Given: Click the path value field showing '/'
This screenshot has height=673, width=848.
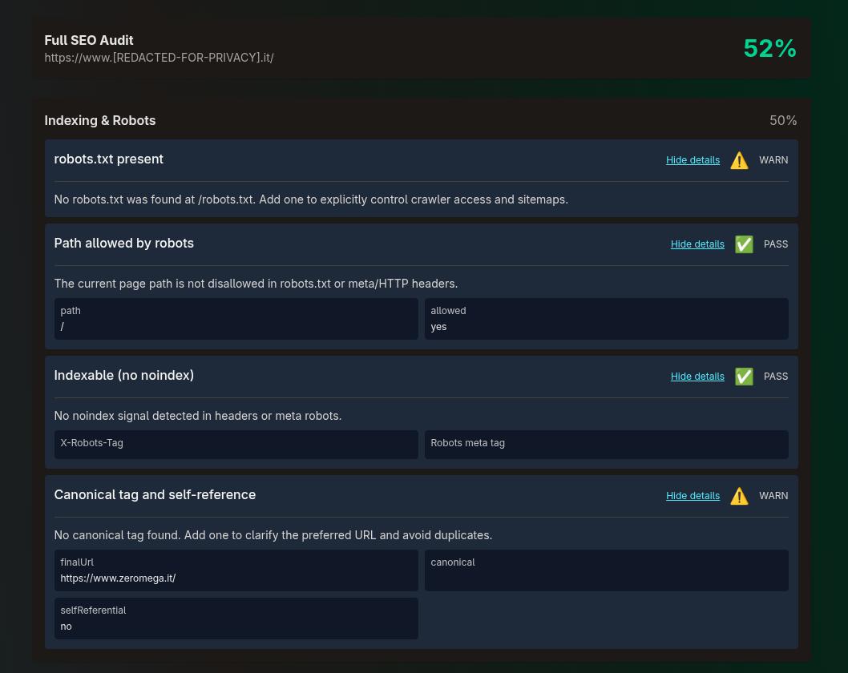Looking at the screenshot, I should [x=236, y=319].
